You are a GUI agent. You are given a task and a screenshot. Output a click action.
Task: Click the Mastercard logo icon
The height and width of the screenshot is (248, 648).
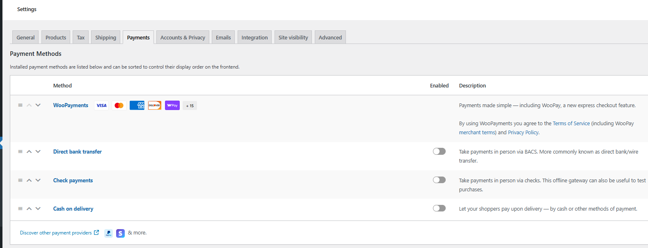(x=119, y=106)
